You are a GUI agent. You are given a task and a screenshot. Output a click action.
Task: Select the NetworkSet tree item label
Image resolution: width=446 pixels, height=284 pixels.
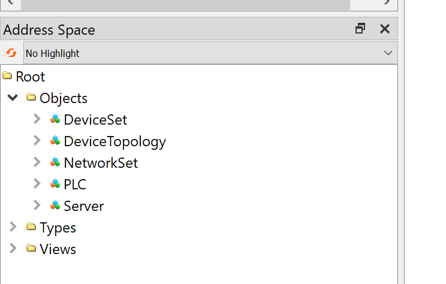(x=101, y=163)
